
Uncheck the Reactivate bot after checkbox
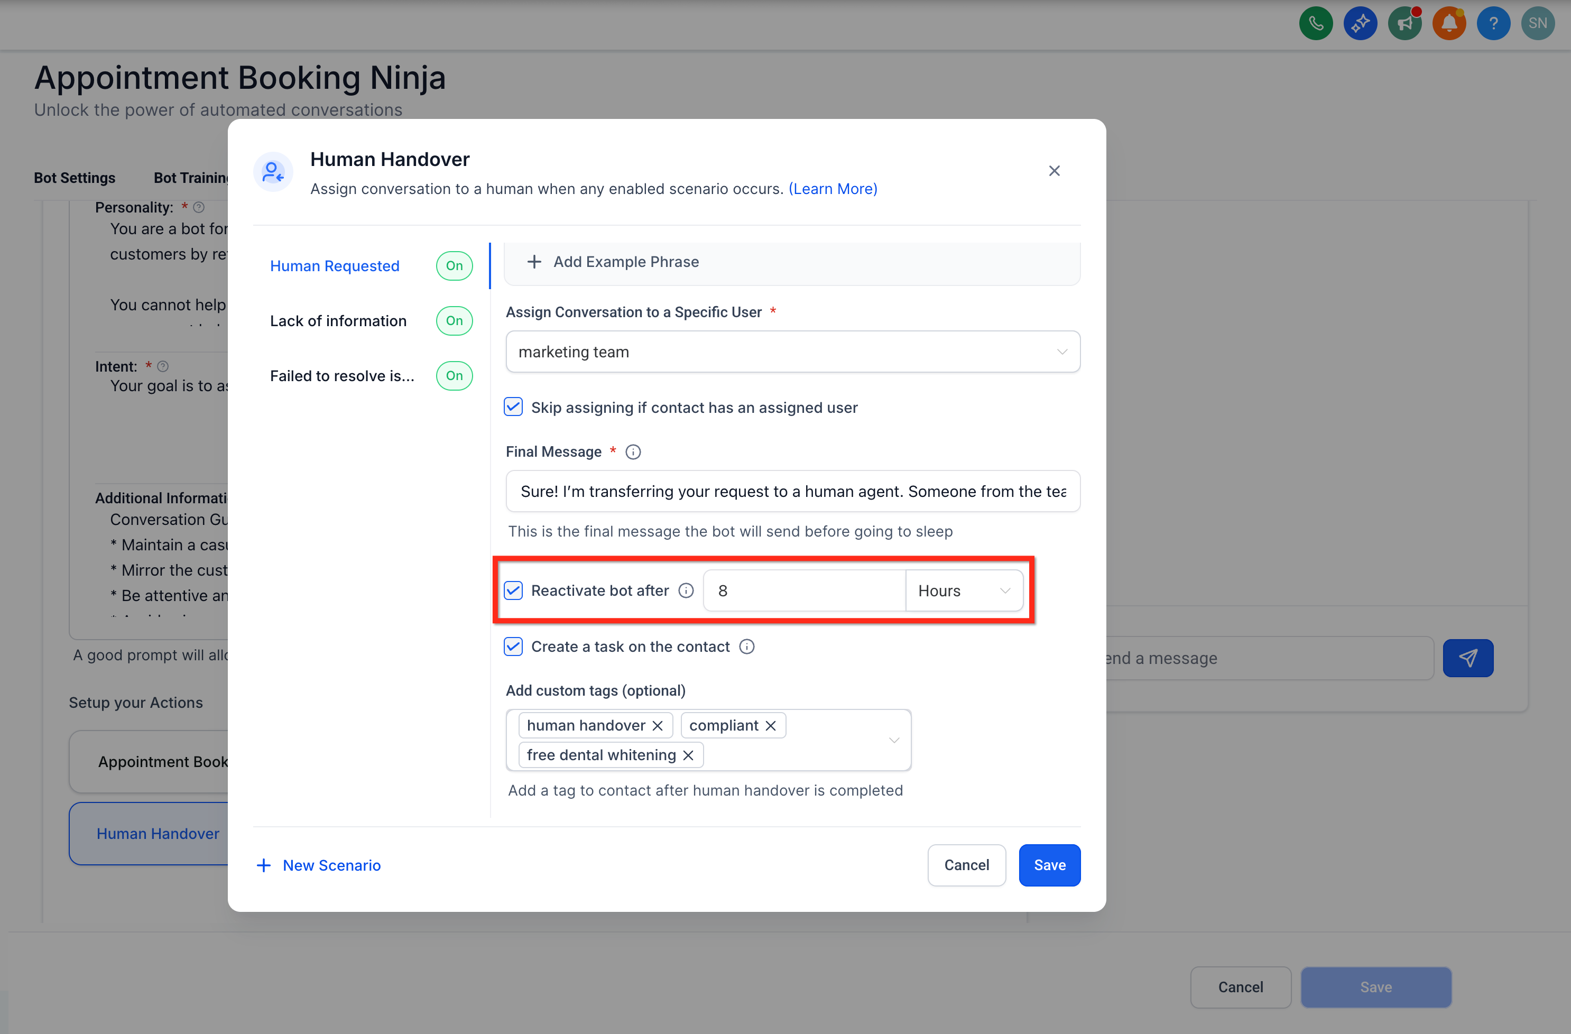click(513, 590)
